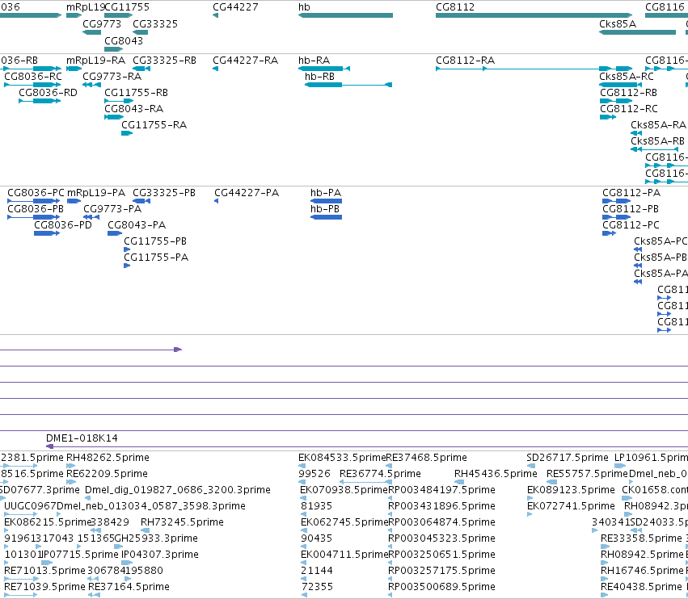
Task: Open the RE55757.5prime EST label
Action: pos(587,474)
